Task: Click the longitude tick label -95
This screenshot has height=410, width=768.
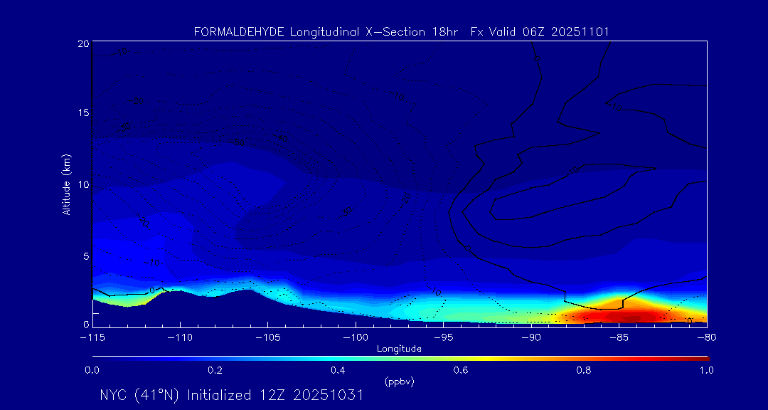Action: tap(443, 339)
